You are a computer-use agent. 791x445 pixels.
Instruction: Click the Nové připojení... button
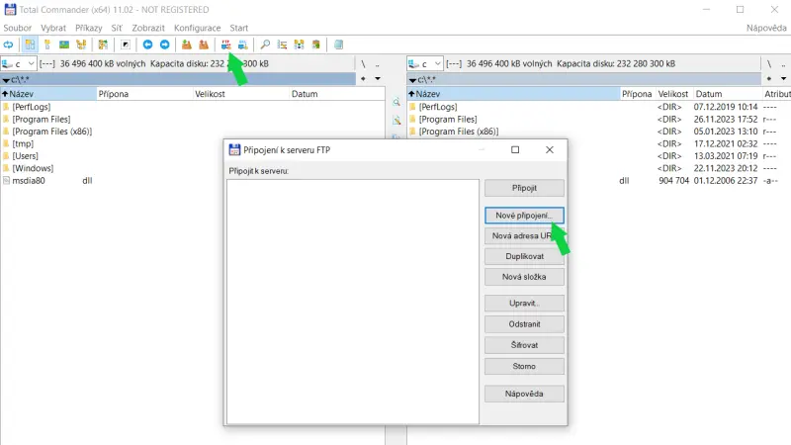point(524,216)
